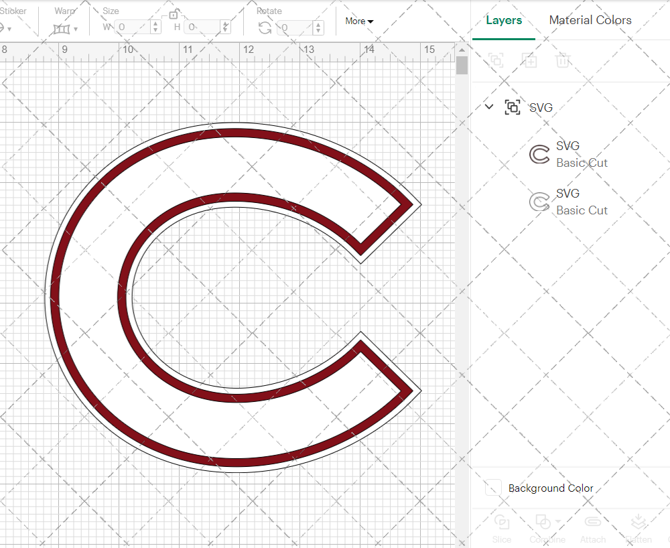Select the gray C layer thumbnail
This screenshot has height=548, width=670.
[539, 202]
